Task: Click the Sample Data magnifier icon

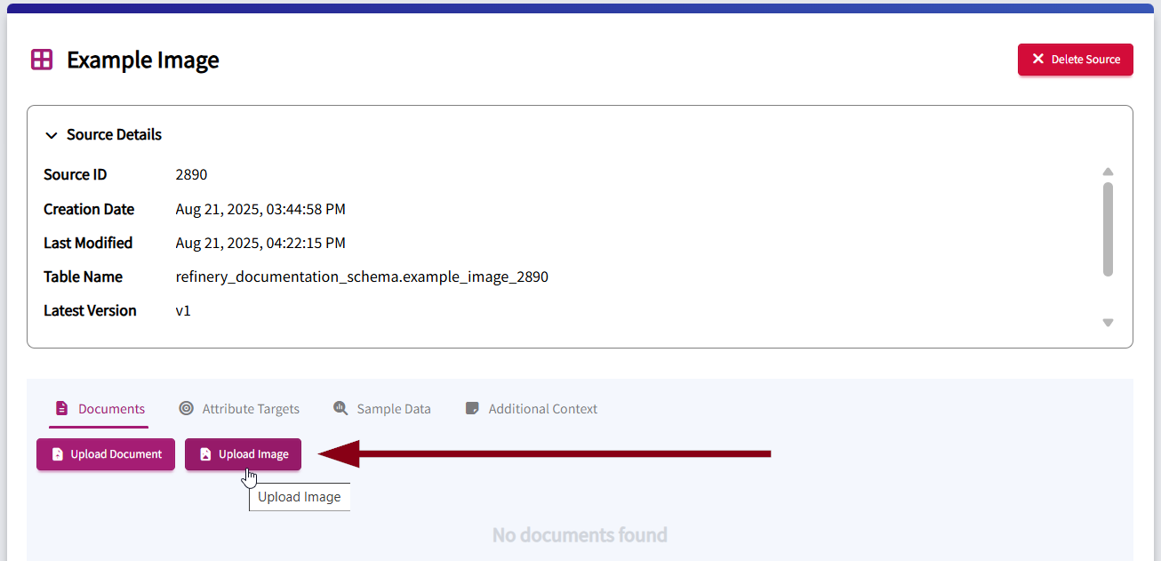Action: point(340,408)
